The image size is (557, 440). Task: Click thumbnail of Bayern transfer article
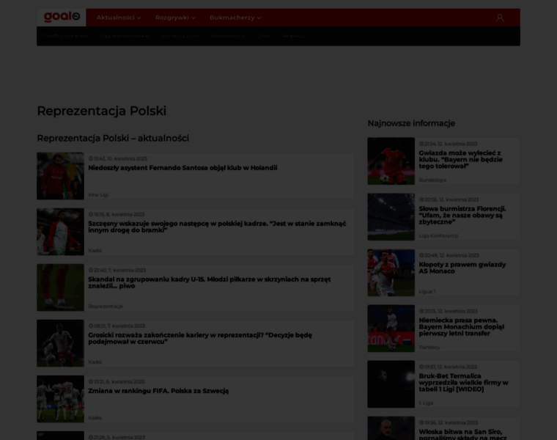click(391, 329)
